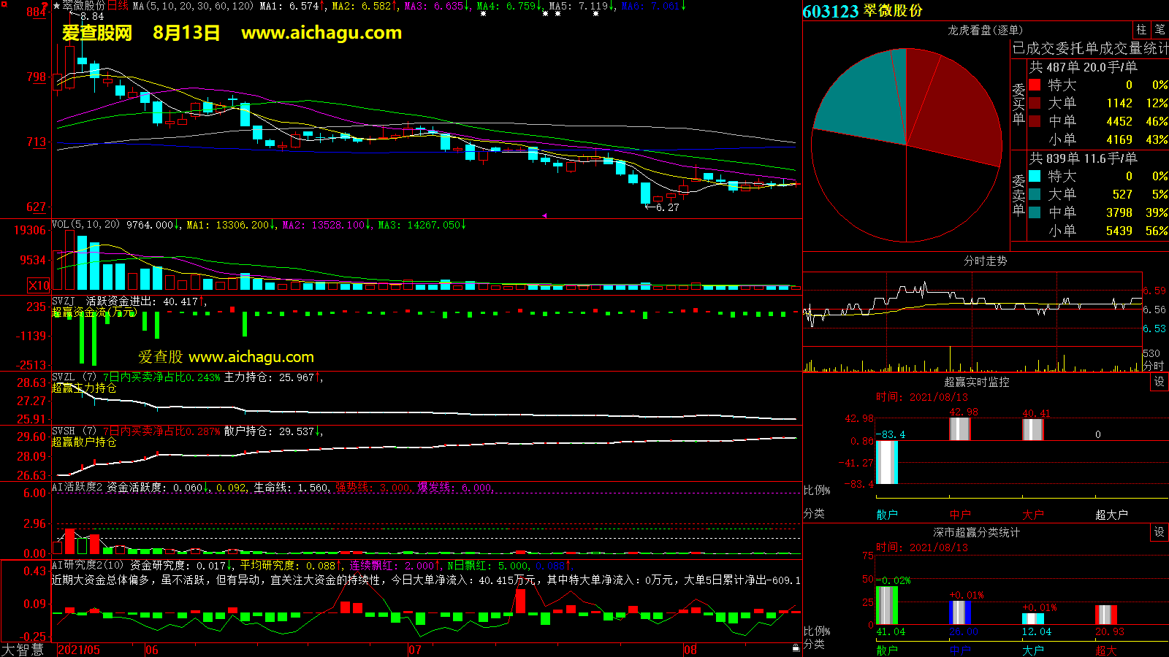1169x657 pixels.
Task: Open the VOL(5,10,20) indicator parameters
Action: click(85, 225)
